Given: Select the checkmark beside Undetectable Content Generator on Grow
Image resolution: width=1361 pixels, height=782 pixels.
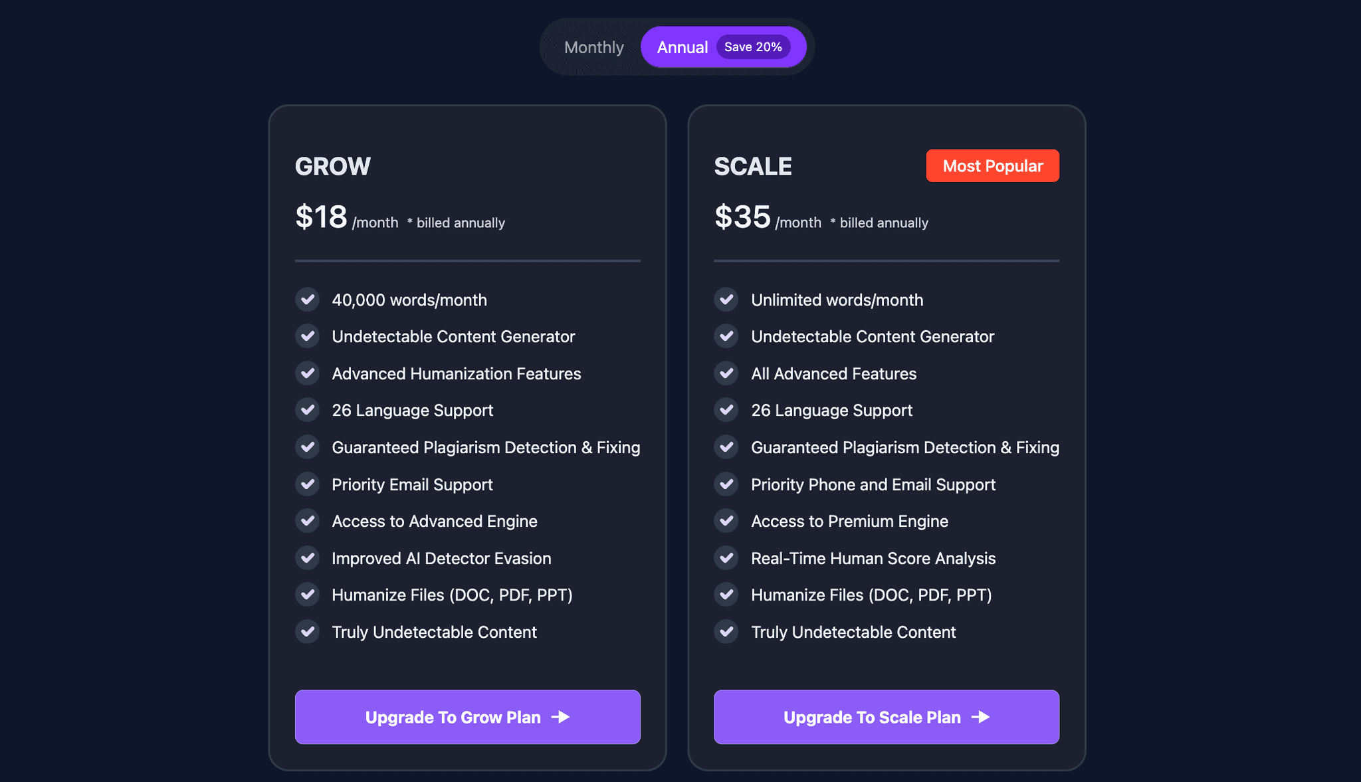Looking at the screenshot, I should 307,336.
